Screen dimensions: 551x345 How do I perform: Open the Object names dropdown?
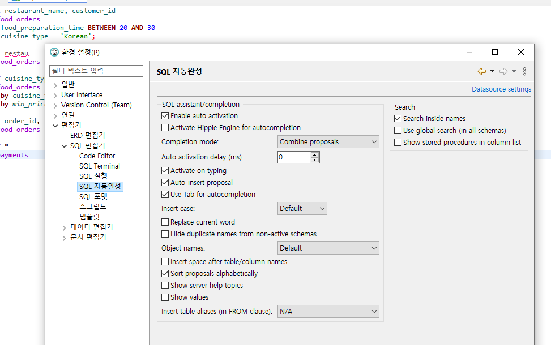click(x=328, y=248)
